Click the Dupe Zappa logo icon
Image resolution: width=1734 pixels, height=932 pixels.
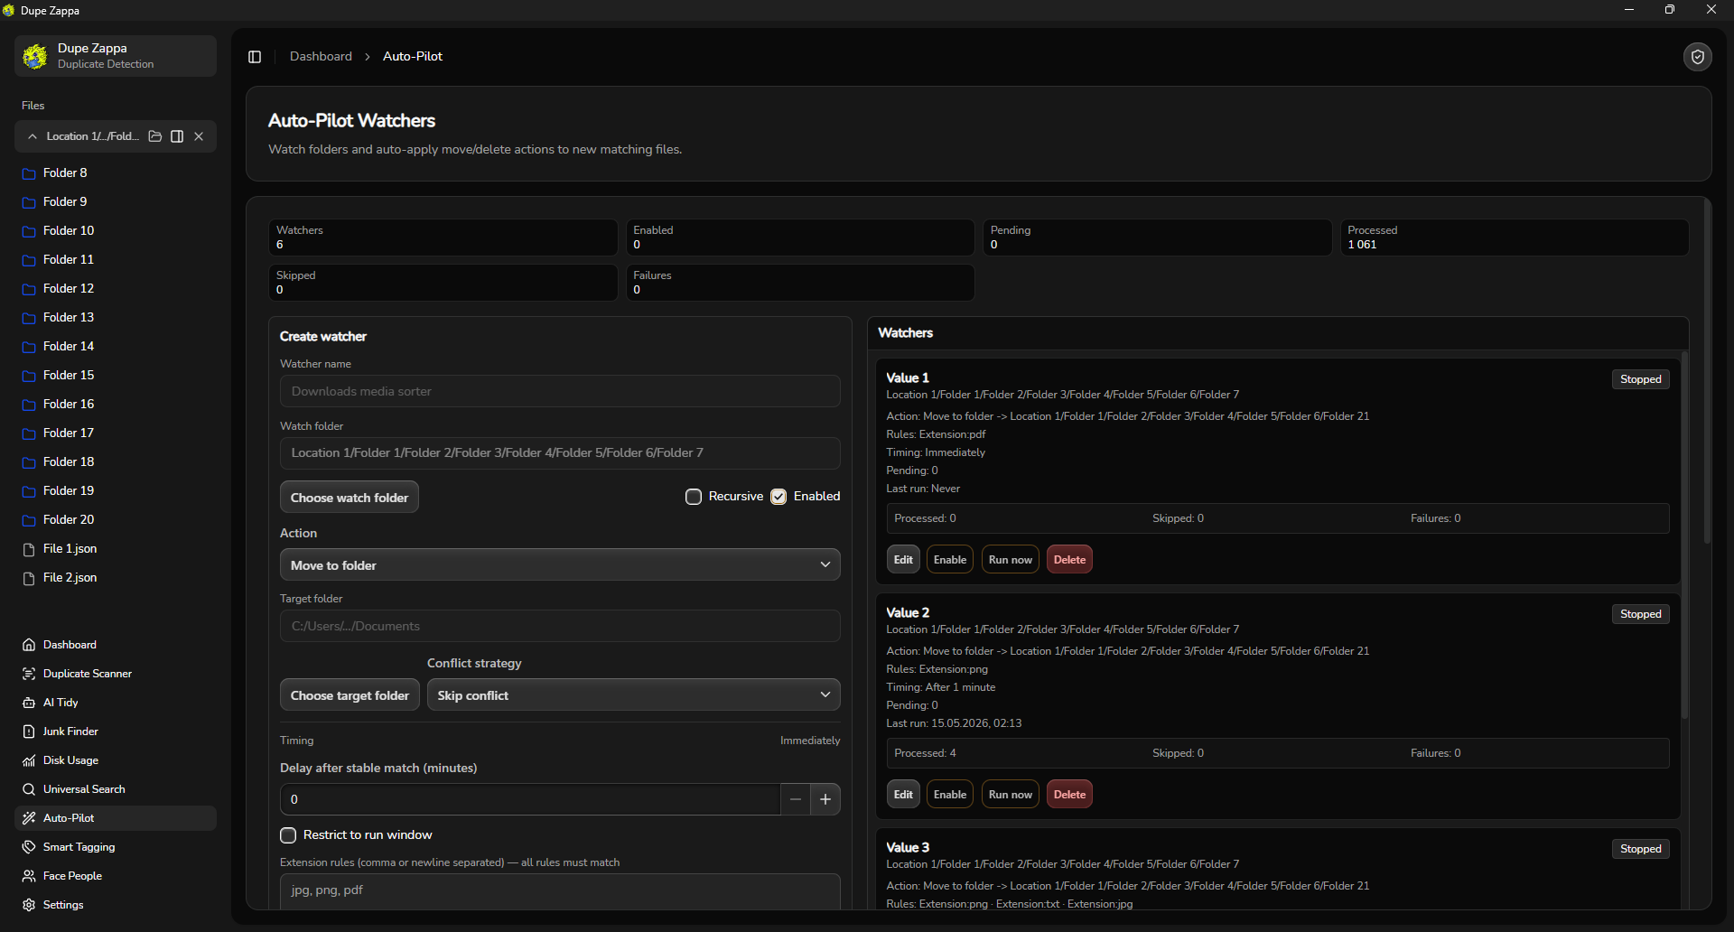[35, 56]
